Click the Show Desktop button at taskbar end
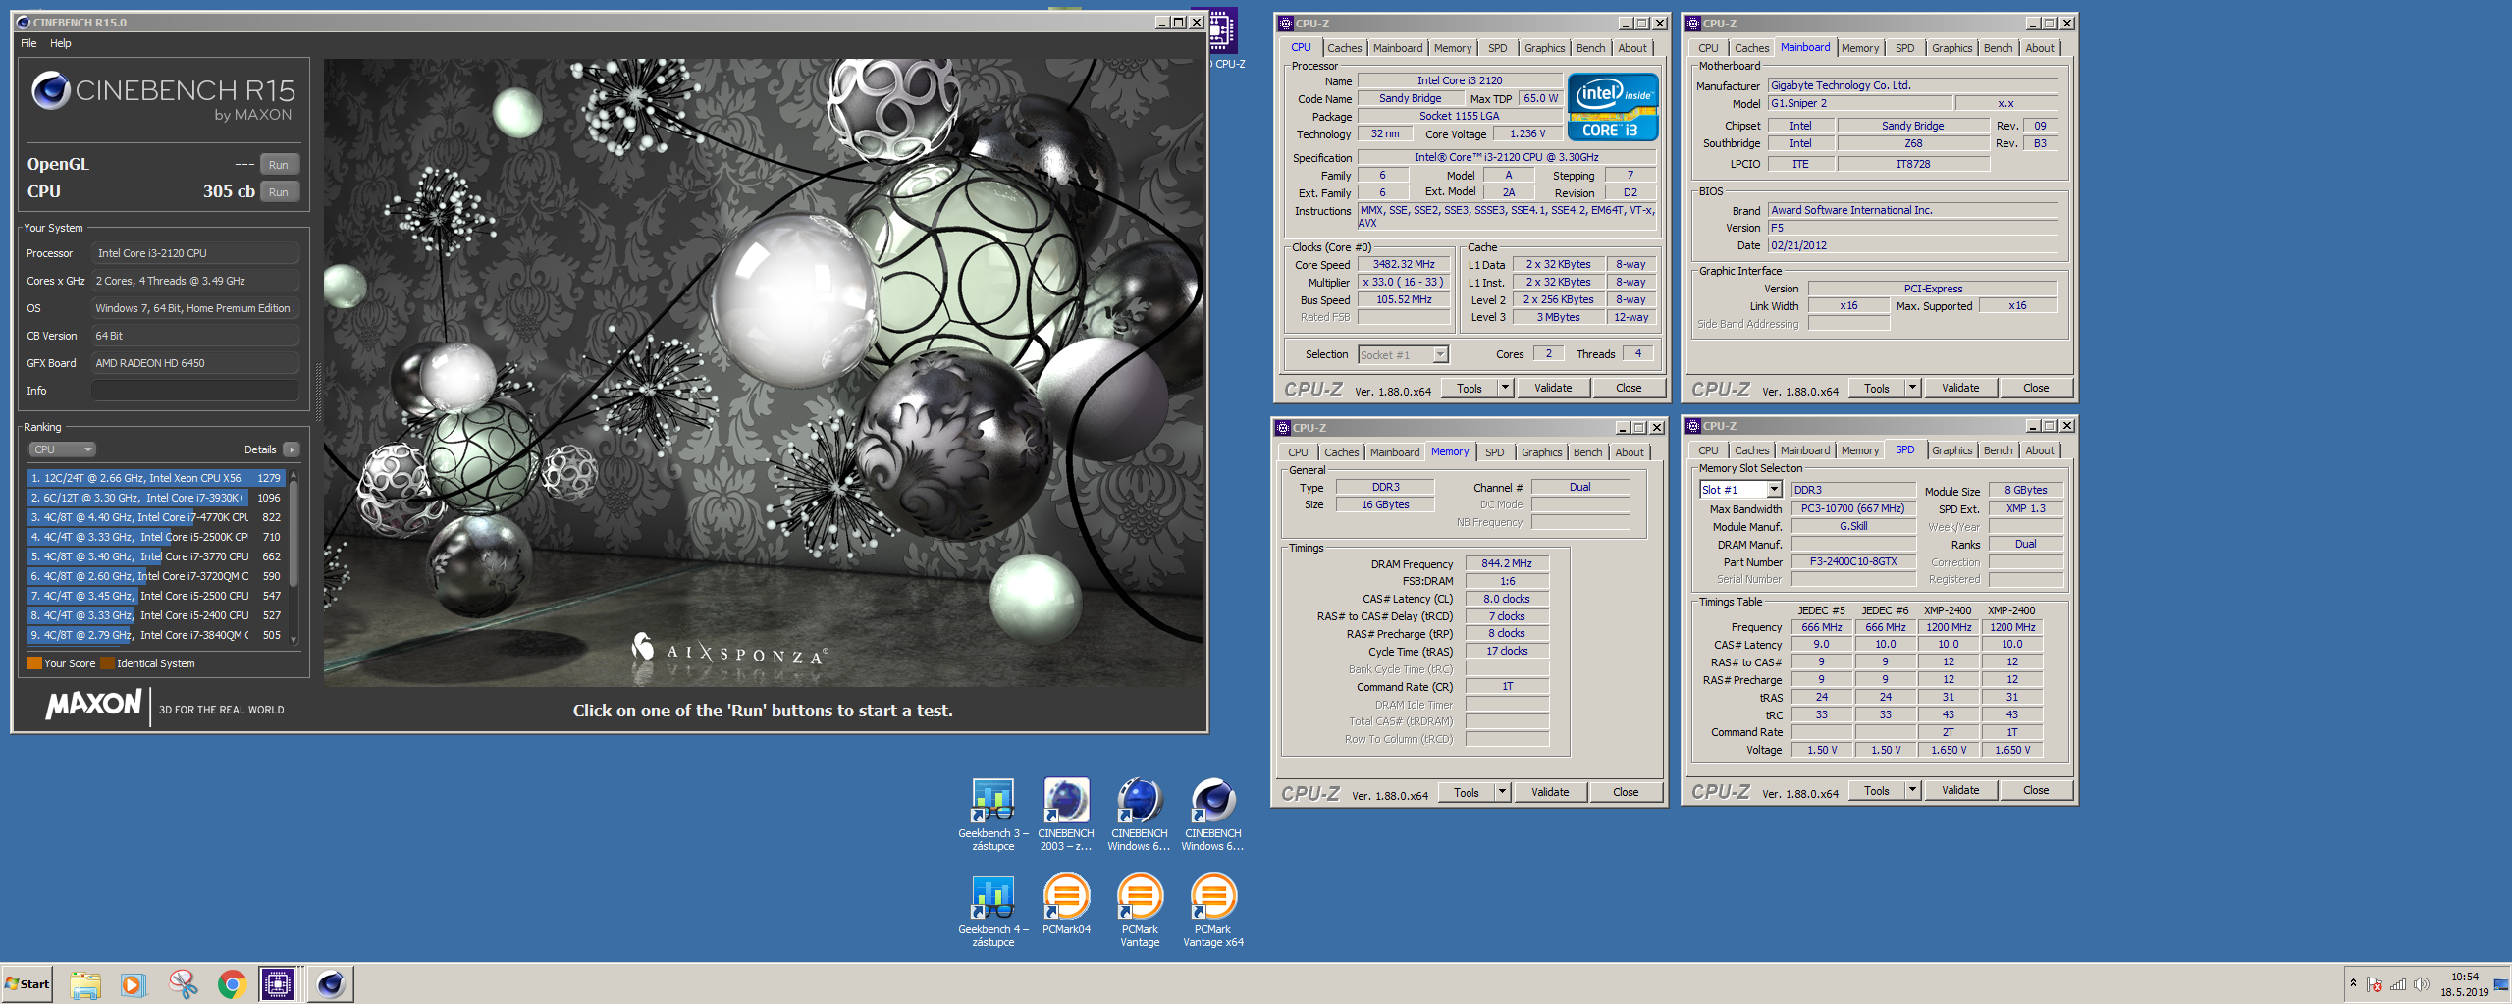The width and height of the screenshot is (2512, 1004). click(2501, 984)
